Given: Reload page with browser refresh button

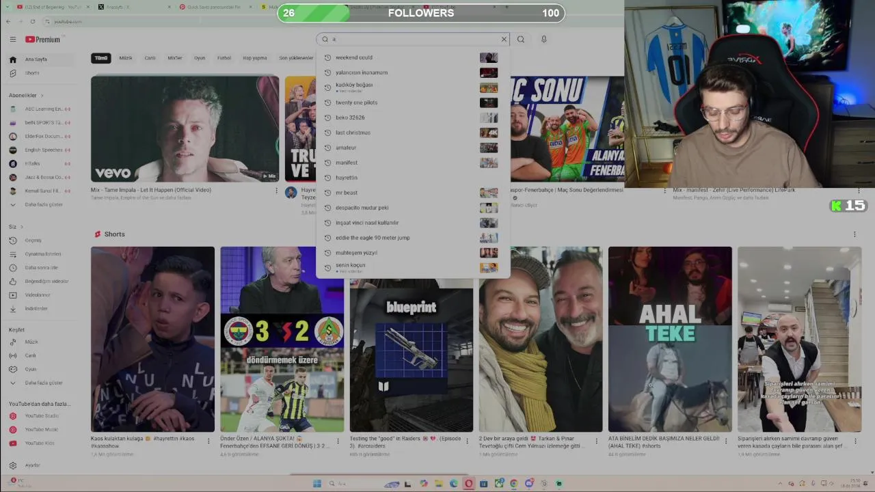Looking at the screenshot, I should coord(32,21).
